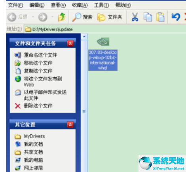
Task: Click the Copy icon in toolbar
Action: 148,17
